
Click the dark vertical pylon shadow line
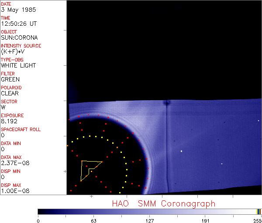coord(167,148)
